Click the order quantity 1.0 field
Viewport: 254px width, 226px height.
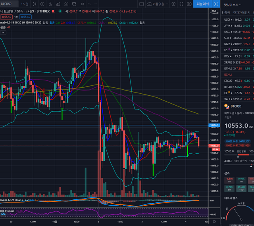[x=16, y=17]
